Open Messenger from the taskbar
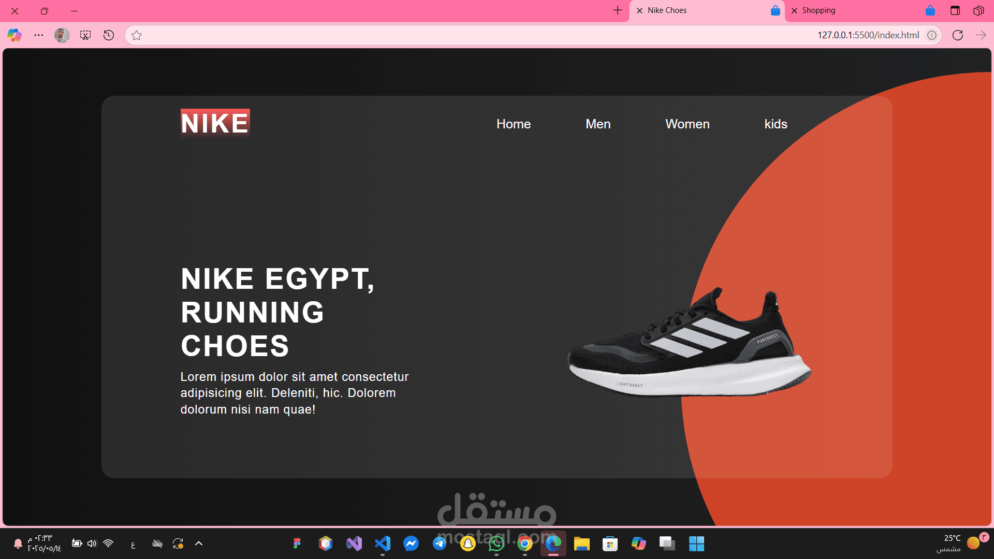This screenshot has width=994, height=559. point(411,543)
